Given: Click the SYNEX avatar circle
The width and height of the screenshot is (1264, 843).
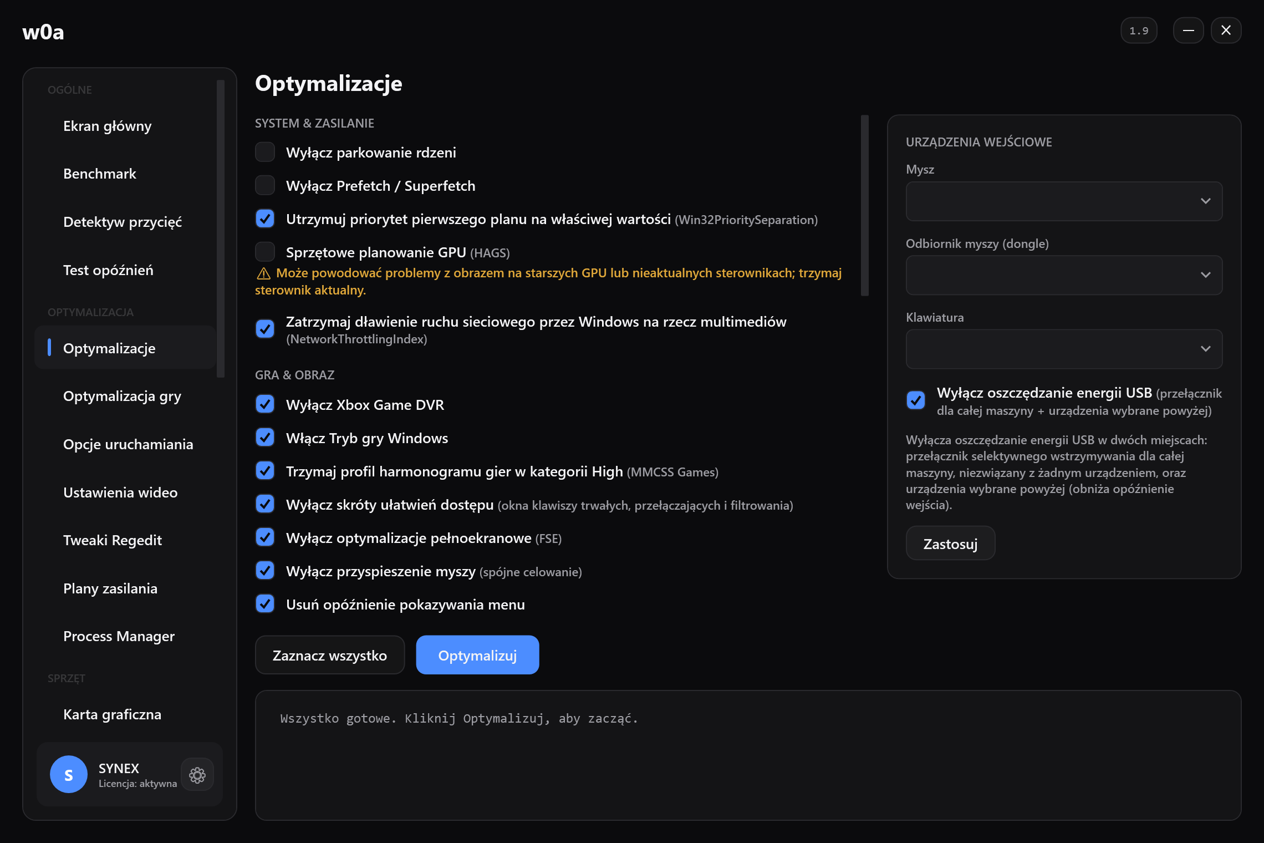Looking at the screenshot, I should [69, 775].
